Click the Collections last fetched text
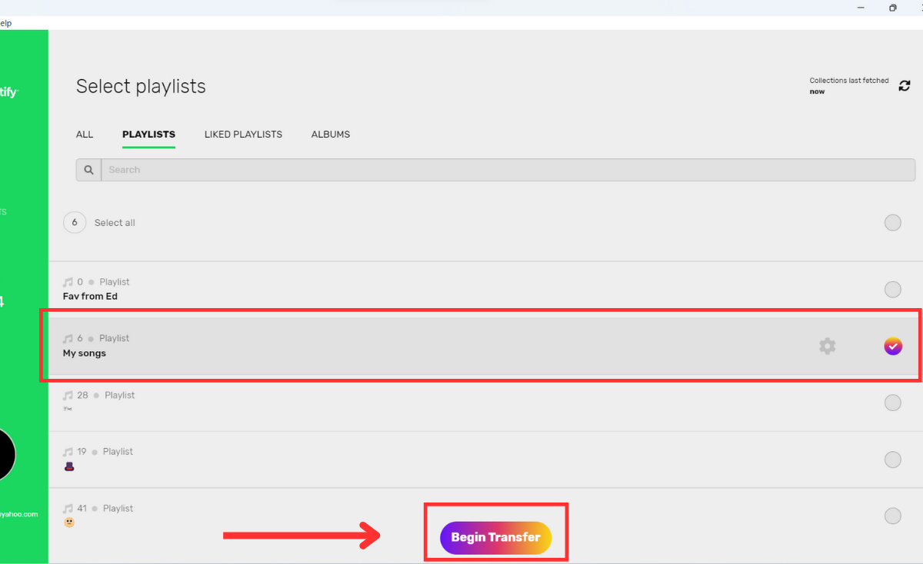 (849, 81)
